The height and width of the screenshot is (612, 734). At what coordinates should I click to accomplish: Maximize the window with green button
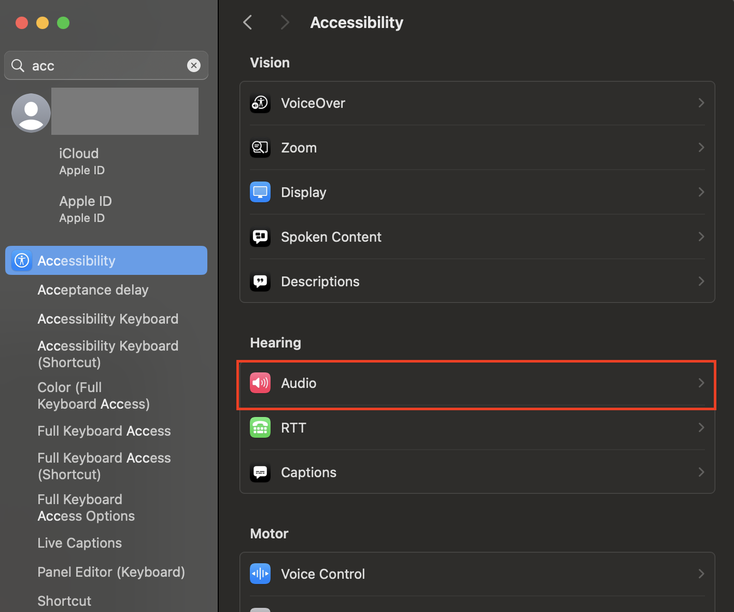[63, 23]
